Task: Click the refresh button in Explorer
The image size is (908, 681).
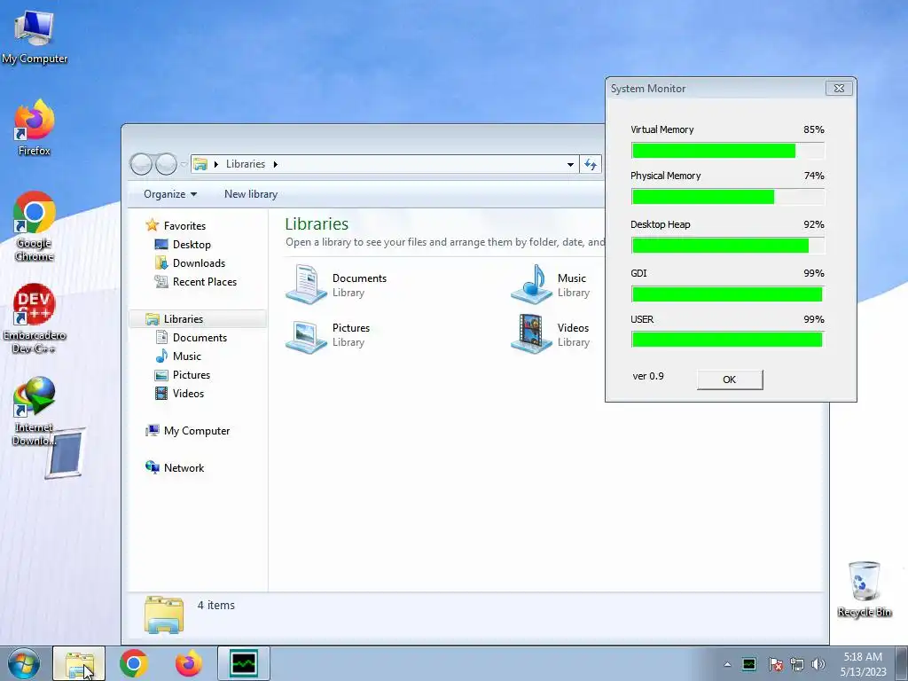Action: pos(591,164)
